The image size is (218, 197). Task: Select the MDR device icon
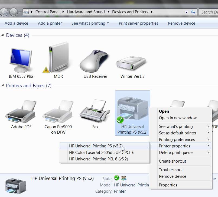click(58, 57)
